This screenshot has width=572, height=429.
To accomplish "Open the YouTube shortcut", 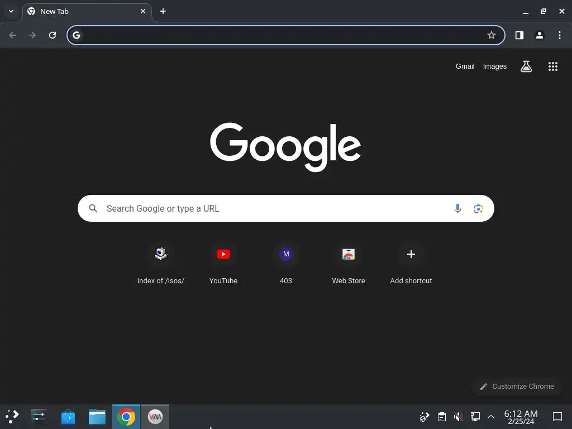I will pyautogui.click(x=223, y=263).
